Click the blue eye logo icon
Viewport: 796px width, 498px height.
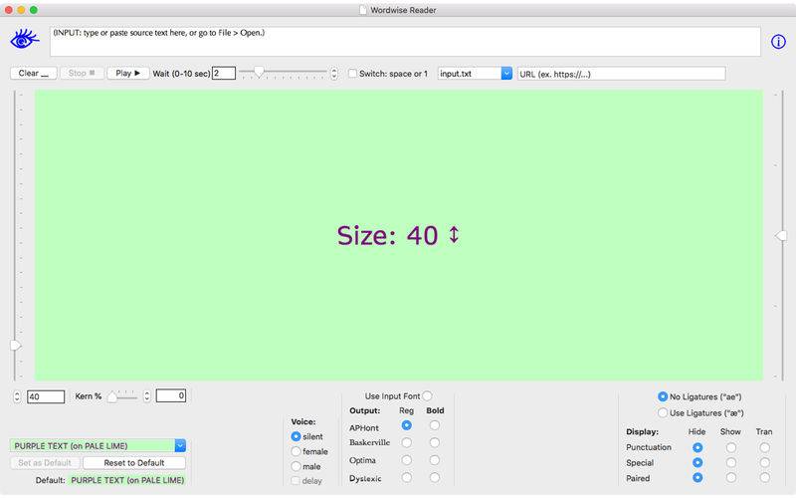pos(24,39)
